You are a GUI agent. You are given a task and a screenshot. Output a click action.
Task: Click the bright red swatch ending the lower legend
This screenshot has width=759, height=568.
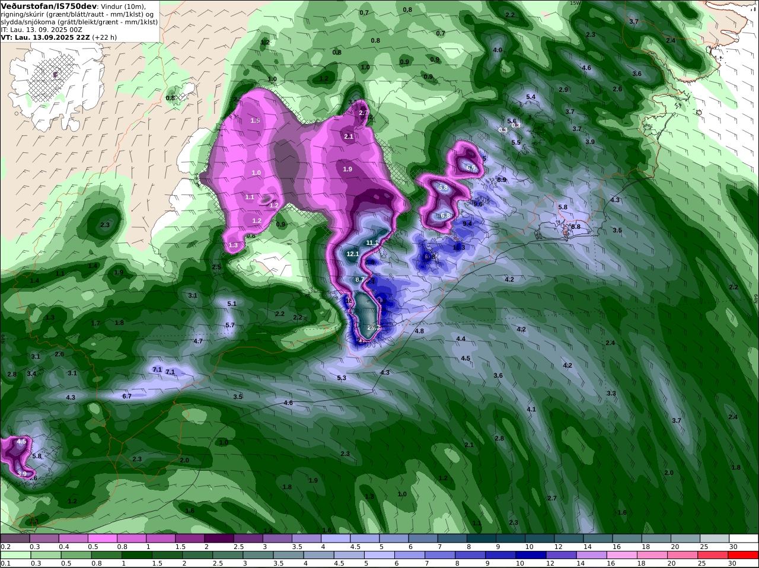744,555
